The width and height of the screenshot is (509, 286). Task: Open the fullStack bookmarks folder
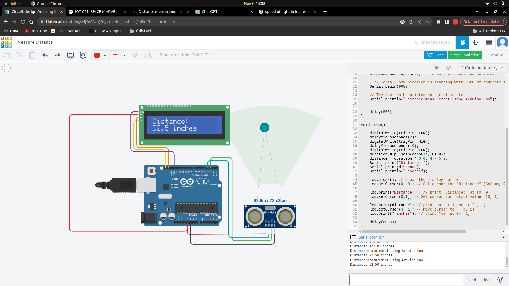[141, 31]
